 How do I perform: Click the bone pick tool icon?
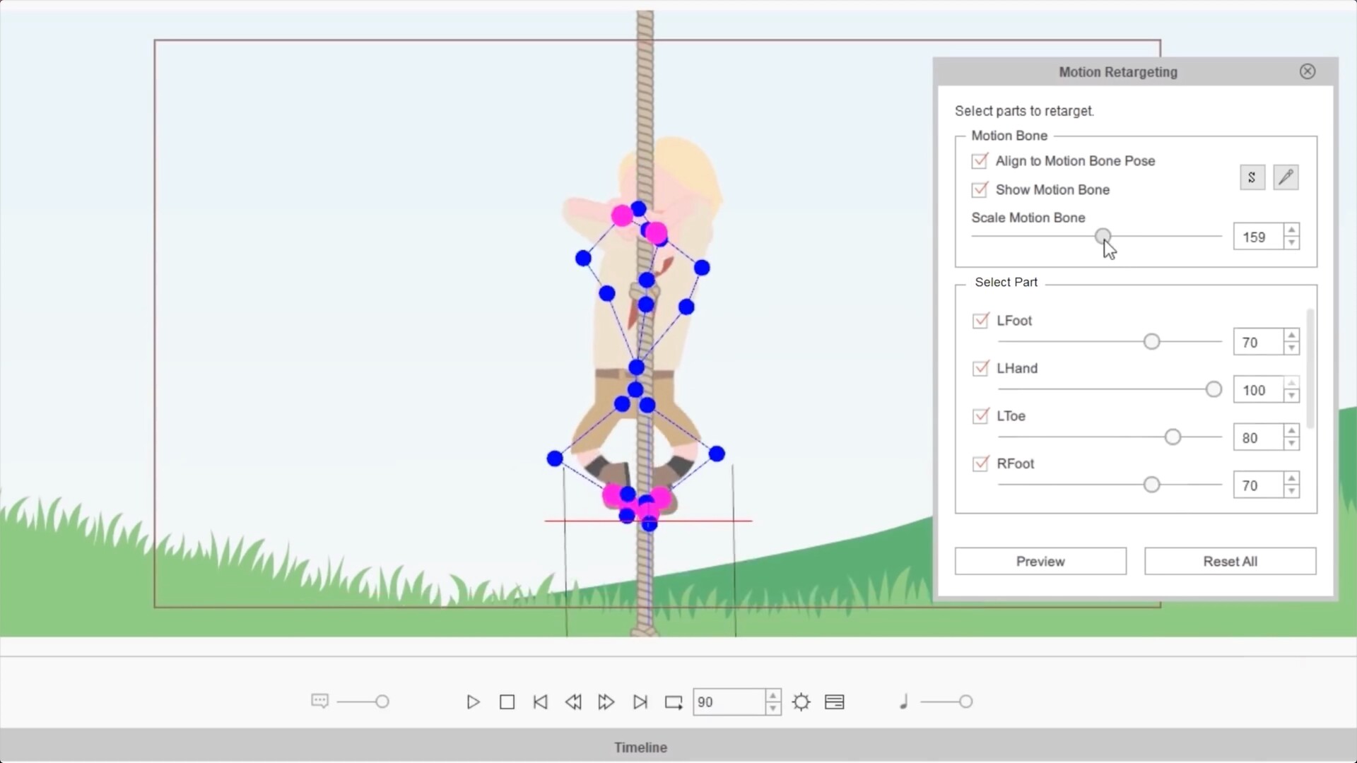tap(1286, 177)
